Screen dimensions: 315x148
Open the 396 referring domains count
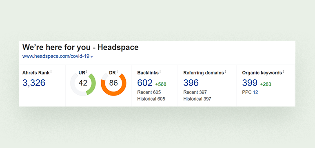(x=191, y=83)
